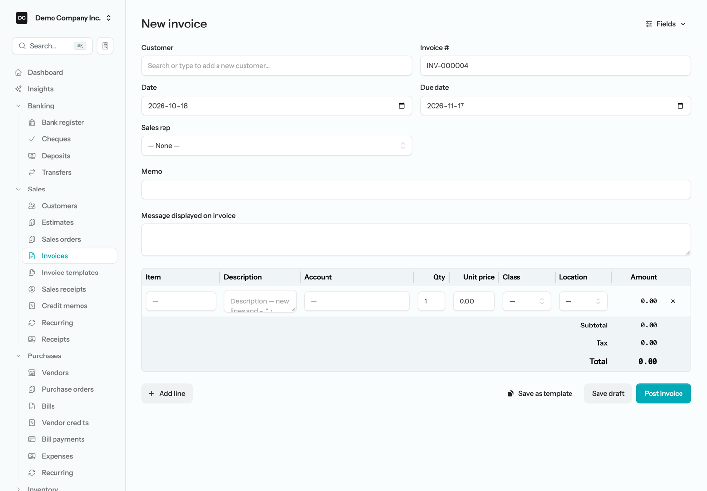Open the Demo Company Inc. switcher
The height and width of the screenshot is (491, 707).
pyautogui.click(x=64, y=18)
